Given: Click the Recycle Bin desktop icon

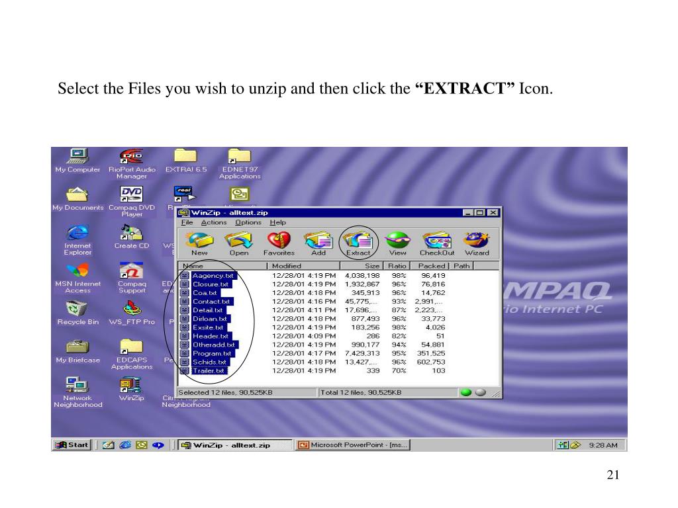Looking at the screenshot, I should 78,313.
